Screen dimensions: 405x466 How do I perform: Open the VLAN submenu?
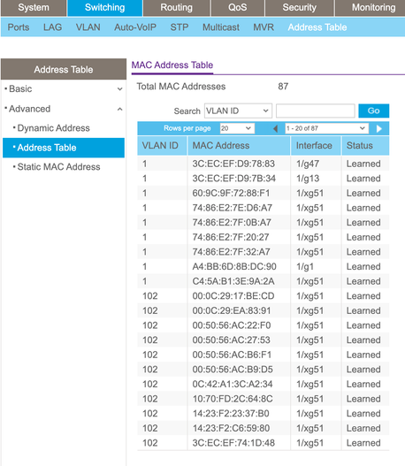[88, 27]
